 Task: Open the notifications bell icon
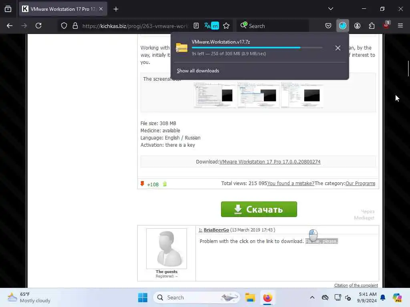(x=383, y=297)
